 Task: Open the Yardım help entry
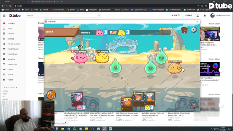(10, 80)
